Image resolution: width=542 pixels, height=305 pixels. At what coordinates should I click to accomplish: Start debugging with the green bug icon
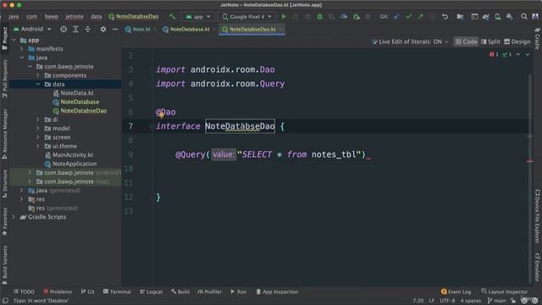pos(320,16)
